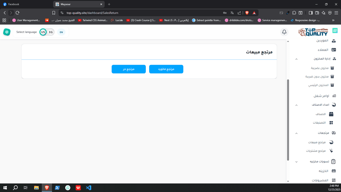This screenshot has height=192, width=341.
Task: Open dribbble.com/shots bookmark
Action: tap(239, 20)
